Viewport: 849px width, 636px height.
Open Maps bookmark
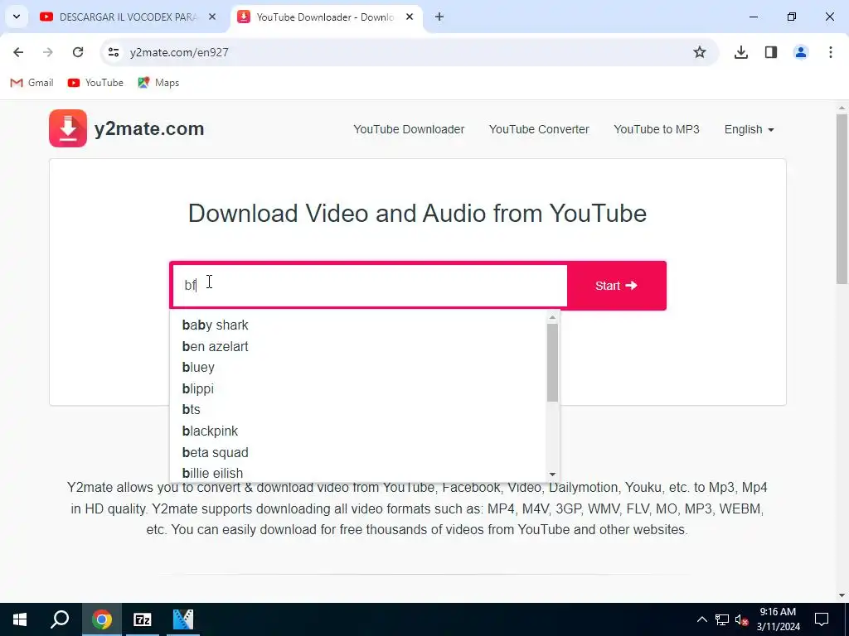coord(158,83)
